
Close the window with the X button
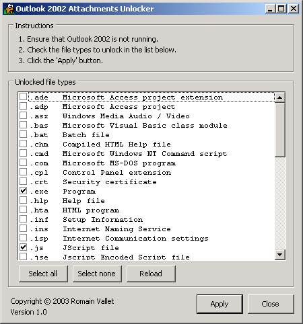[x=293, y=9]
